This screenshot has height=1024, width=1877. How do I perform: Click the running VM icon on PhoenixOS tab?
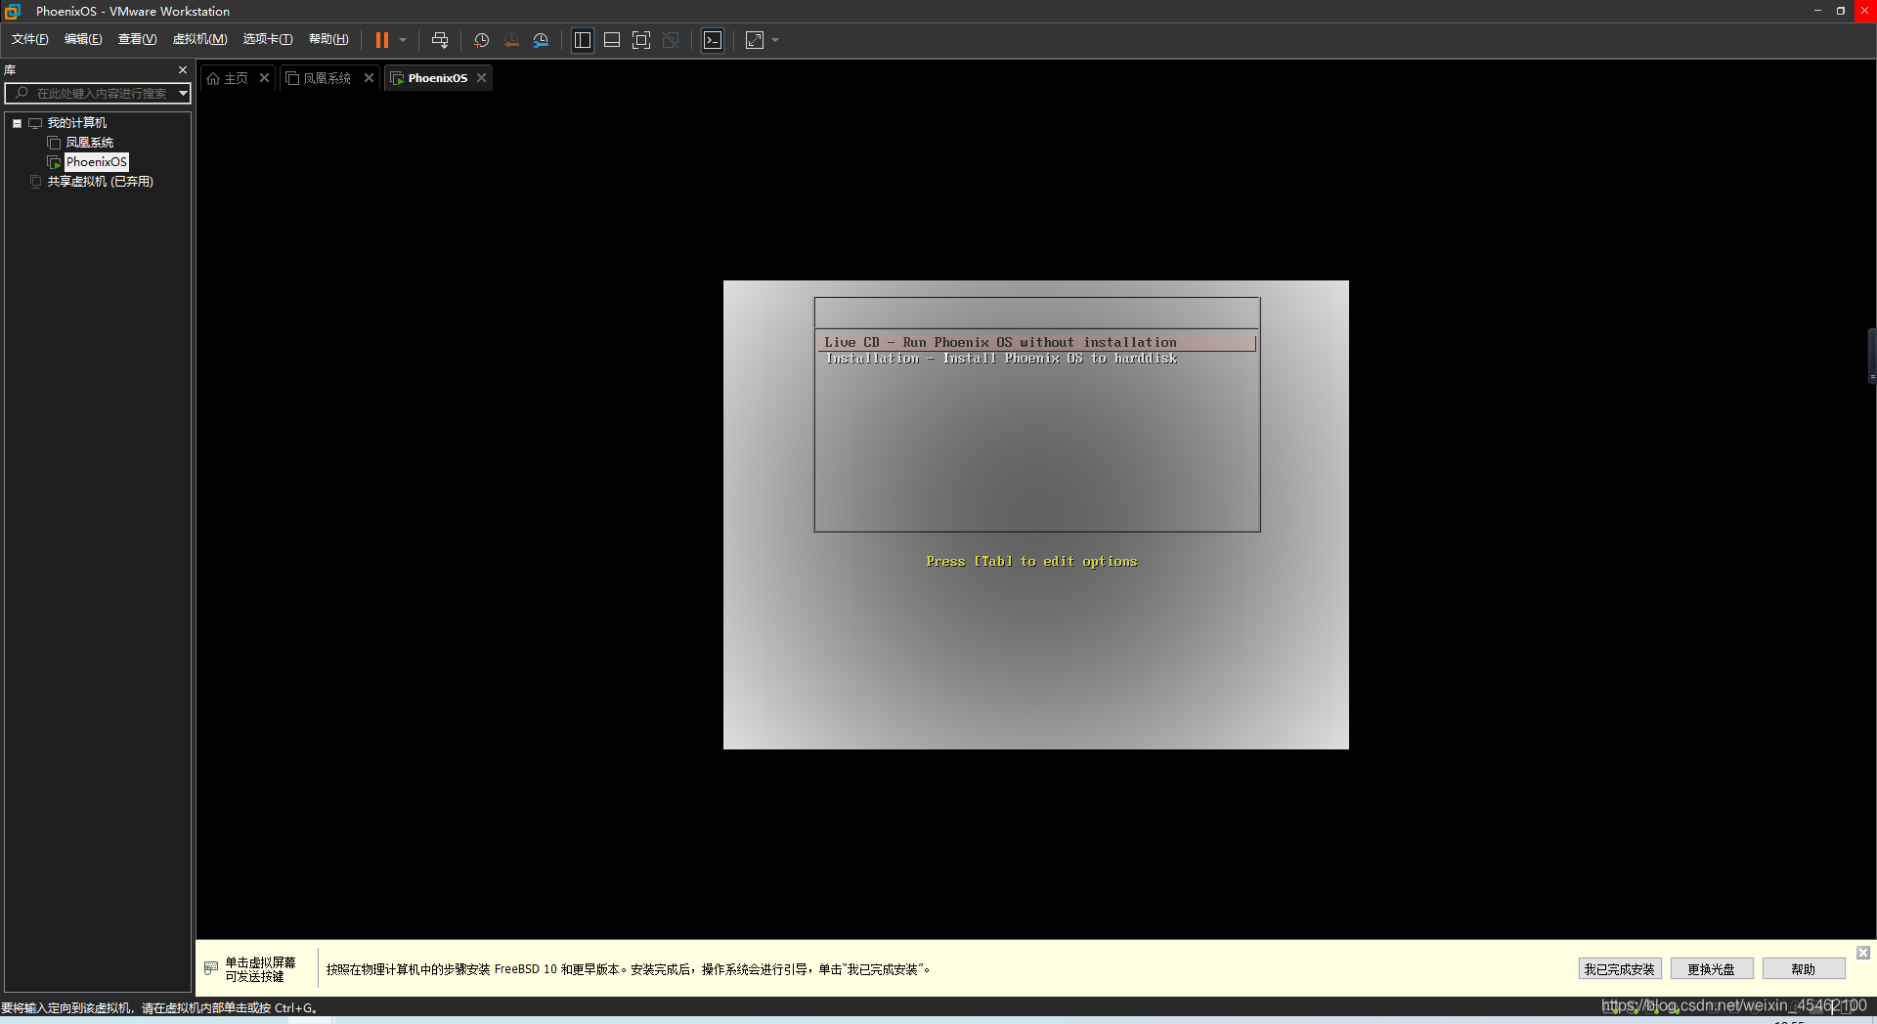[x=397, y=78]
